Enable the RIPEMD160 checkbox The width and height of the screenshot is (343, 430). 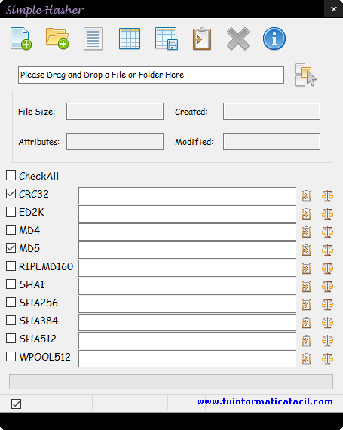(11, 266)
